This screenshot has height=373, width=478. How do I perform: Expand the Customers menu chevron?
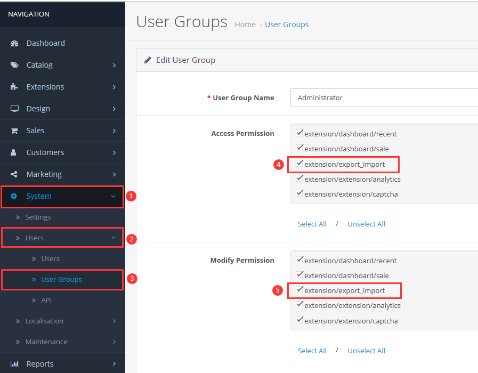(114, 153)
